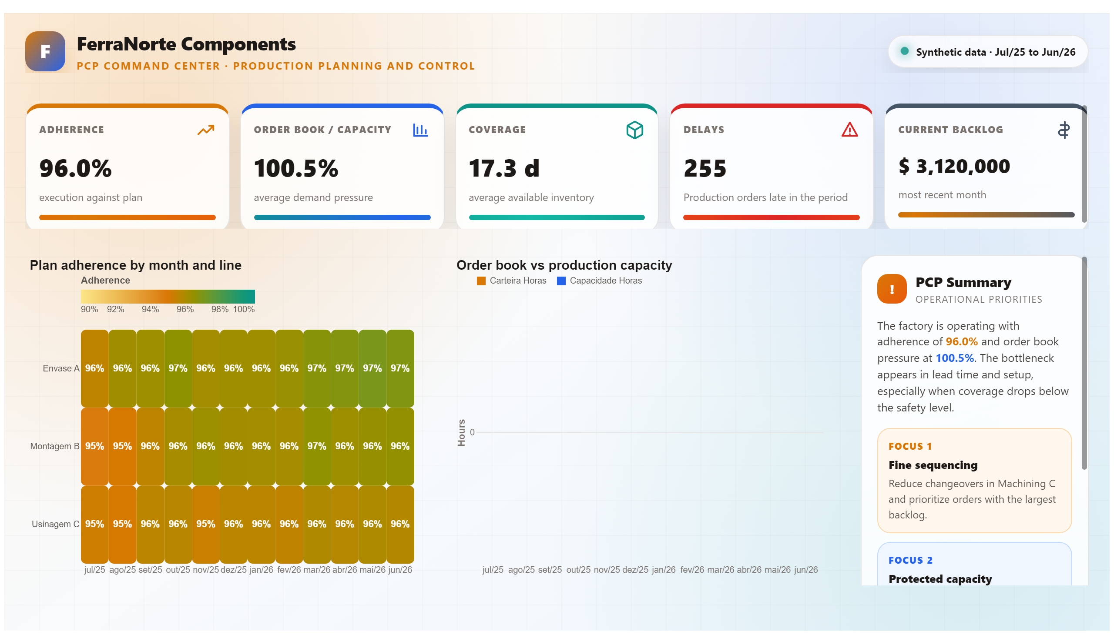The height and width of the screenshot is (635, 1114).
Task: Click the Coverage 17.3 d card
Action: 557,167
